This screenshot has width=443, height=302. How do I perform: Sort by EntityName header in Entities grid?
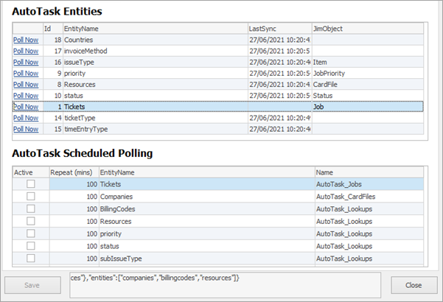156,29
